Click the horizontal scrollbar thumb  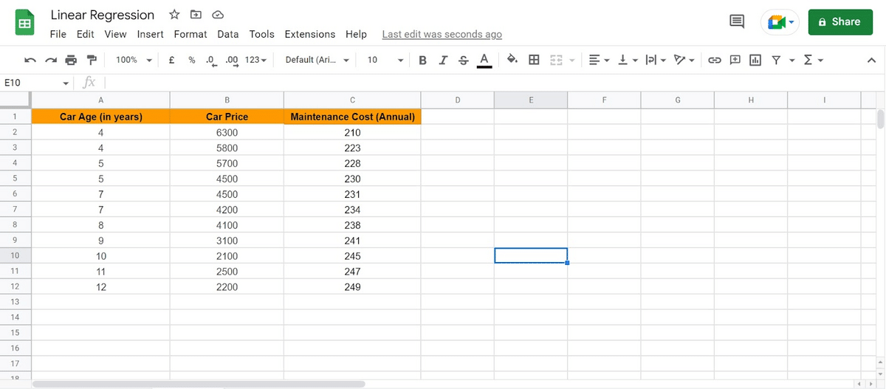pos(199,384)
